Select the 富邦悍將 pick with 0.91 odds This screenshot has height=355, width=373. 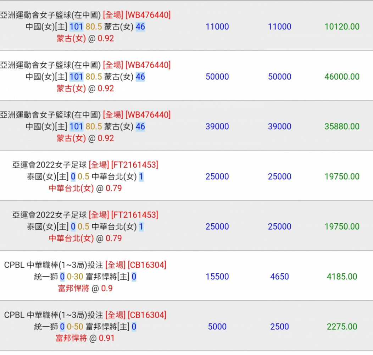coord(71,338)
